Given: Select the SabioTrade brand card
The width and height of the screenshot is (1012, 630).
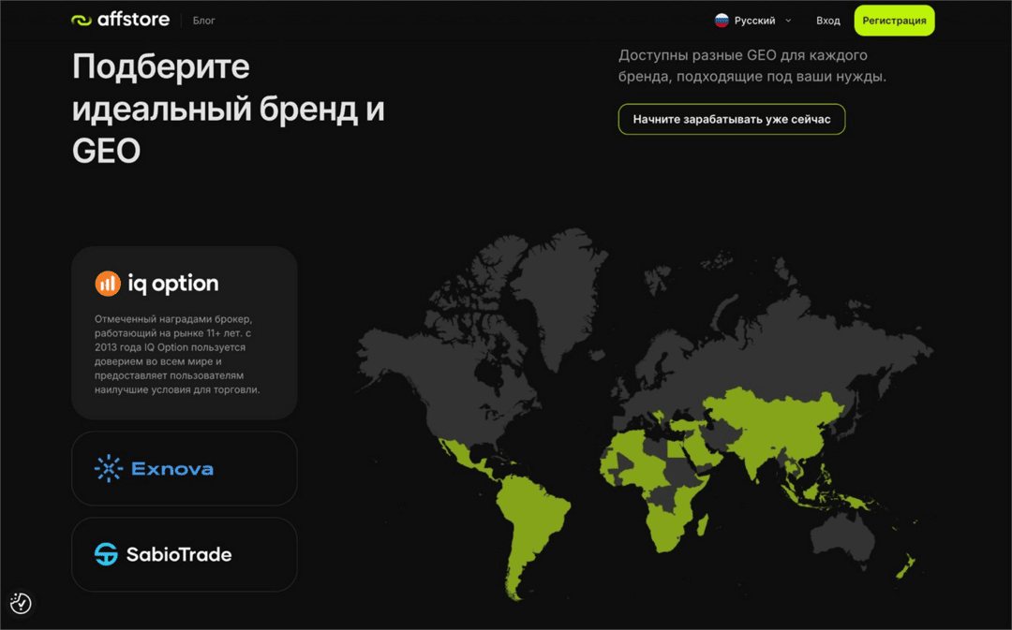Looking at the screenshot, I should [x=185, y=554].
